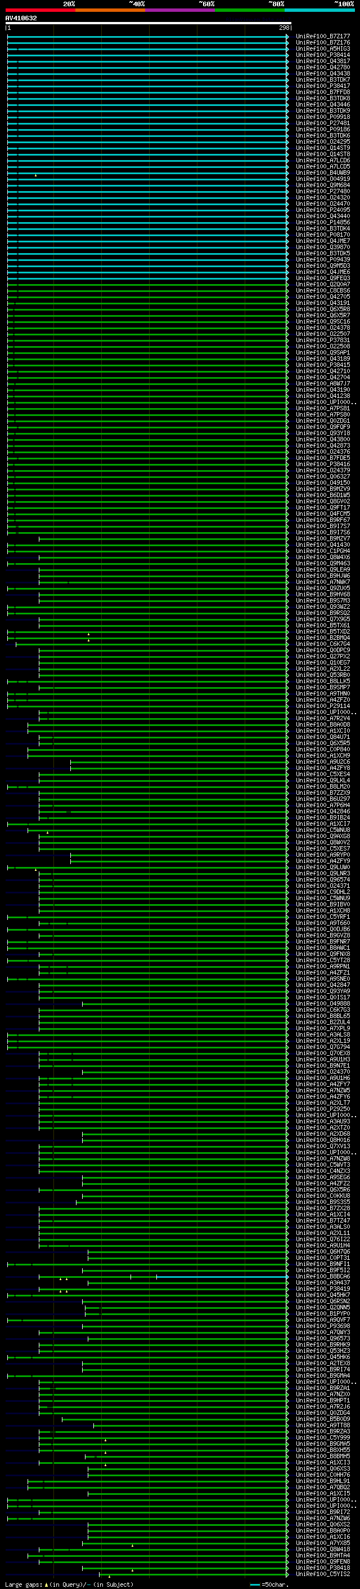This screenshot has width=360, height=1589.
Task: Select hit label UniRef100_Q84U71
Action: tap(323, 737)
